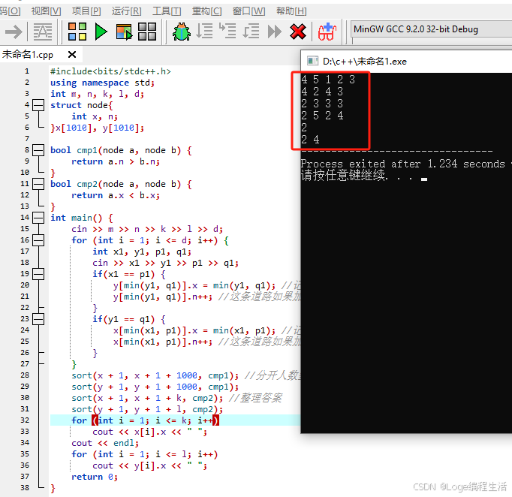512x497 pixels.
Task: Start debugging with the green bug icon
Action: 182,32
